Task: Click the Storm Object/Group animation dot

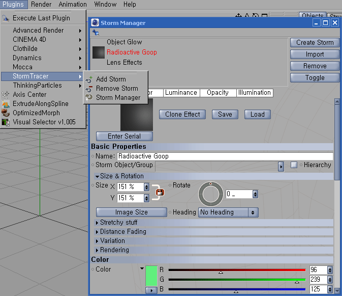Action: (92, 165)
